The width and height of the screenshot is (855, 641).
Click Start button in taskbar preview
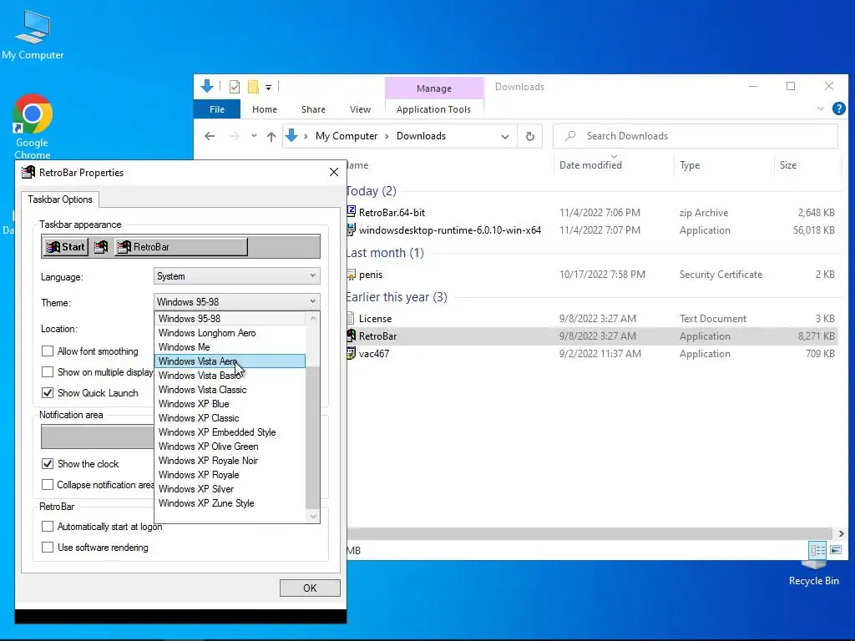coord(65,247)
